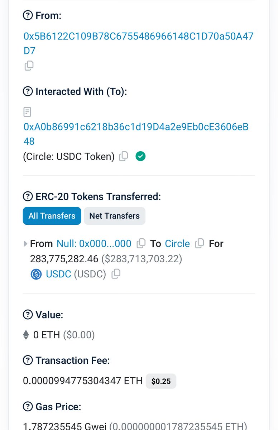Click the Circle recipient link
The width and height of the screenshot is (278, 430).
coord(177,244)
